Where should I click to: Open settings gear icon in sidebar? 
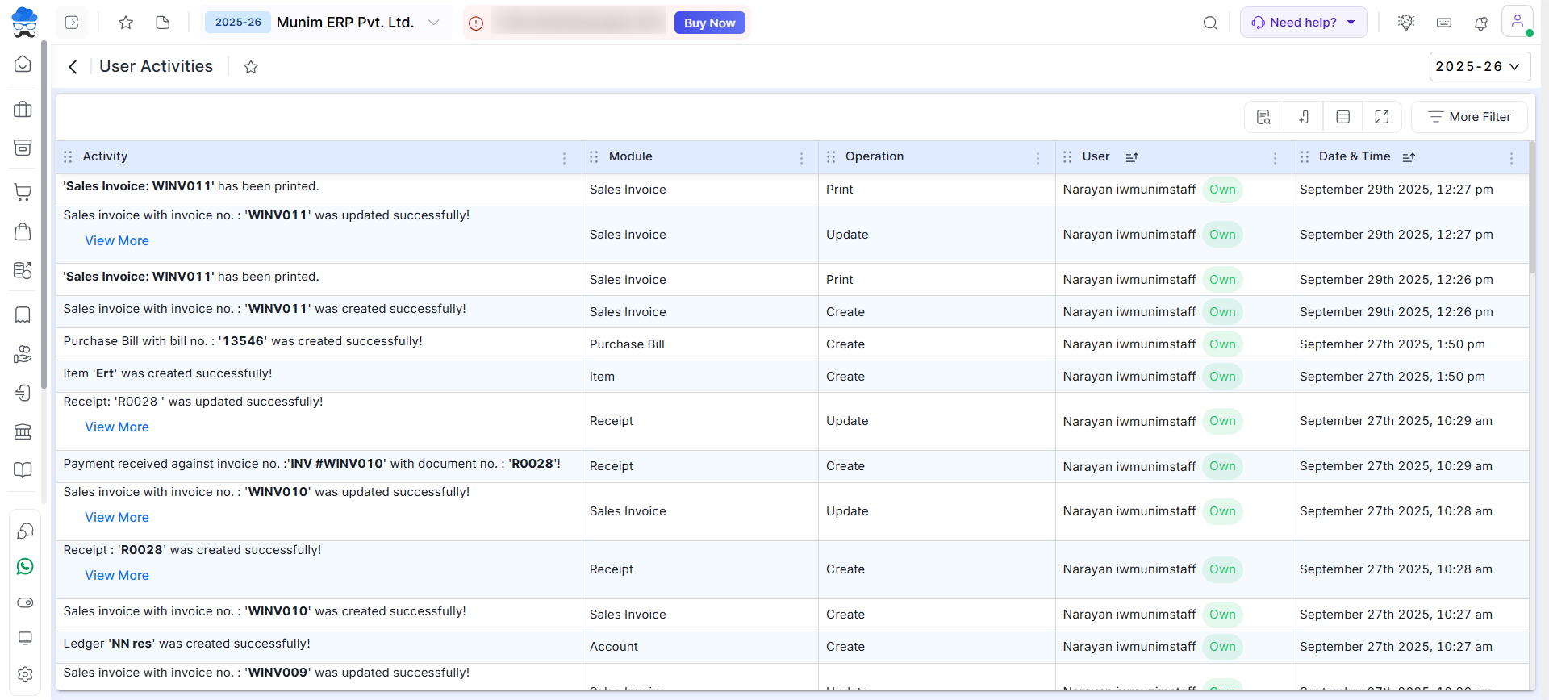click(x=25, y=674)
